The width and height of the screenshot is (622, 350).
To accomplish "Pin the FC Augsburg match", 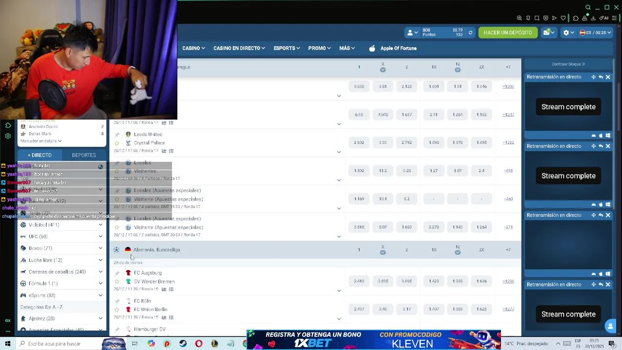I will pyautogui.click(x=117, y=273).
